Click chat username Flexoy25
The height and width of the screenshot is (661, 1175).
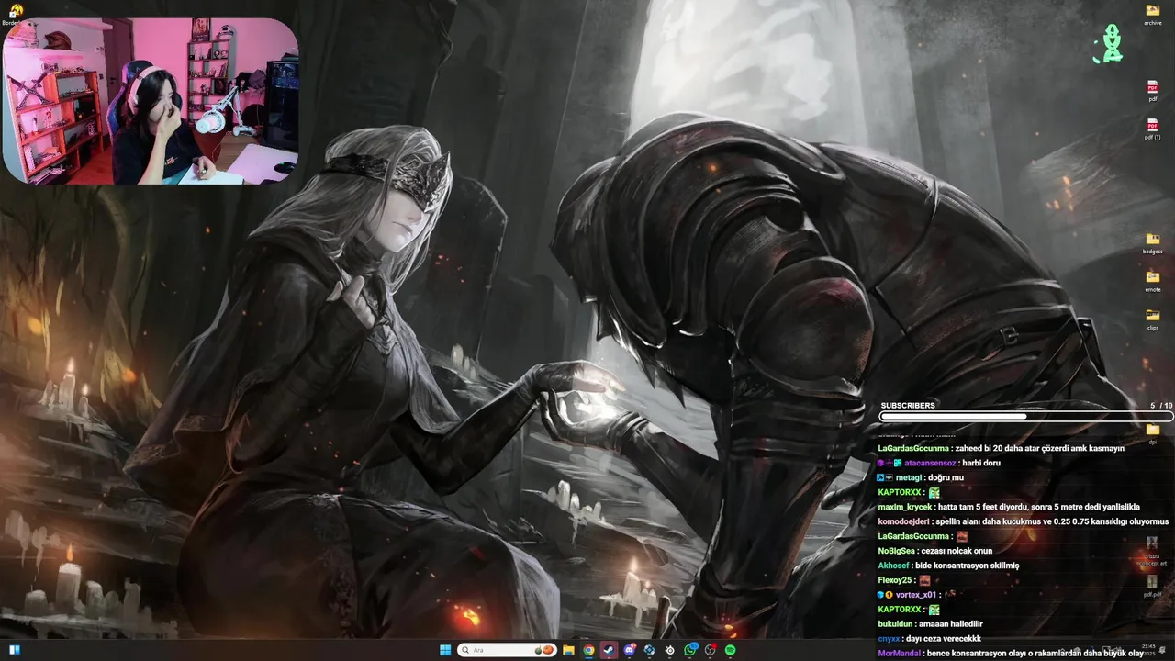(x=895, y=580)
